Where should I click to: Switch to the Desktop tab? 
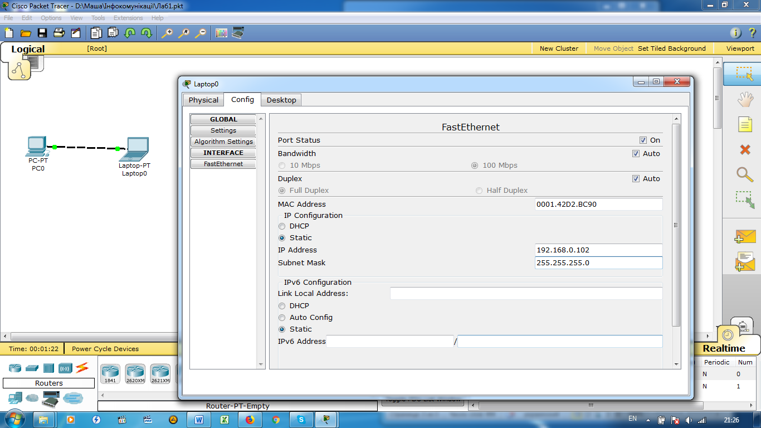coord(281,100)
